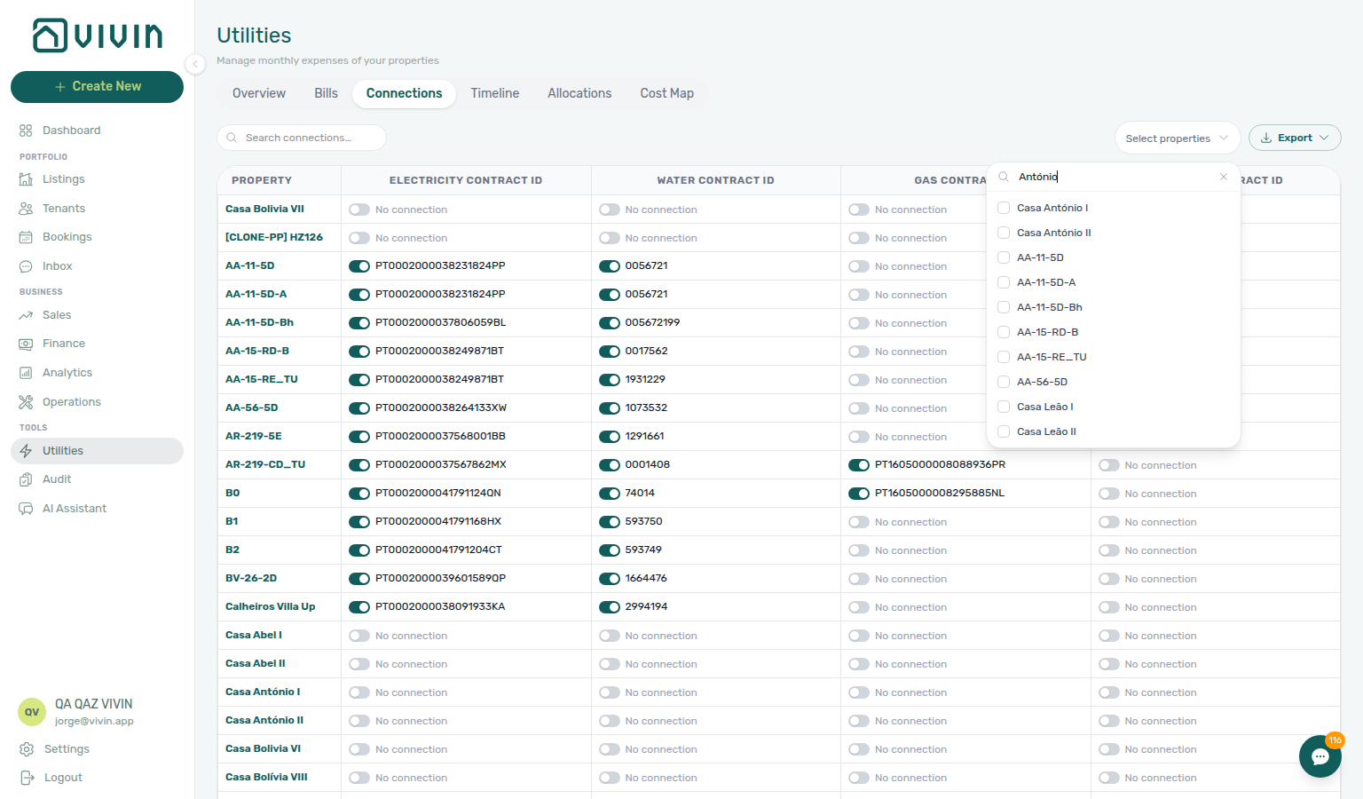Click the António property filter input
This screenshot has width=1363, height=799.
[1114, 177]
